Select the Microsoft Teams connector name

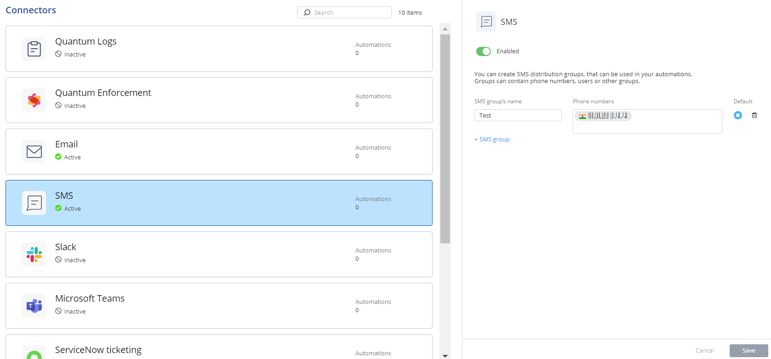(x=90, y=298)
